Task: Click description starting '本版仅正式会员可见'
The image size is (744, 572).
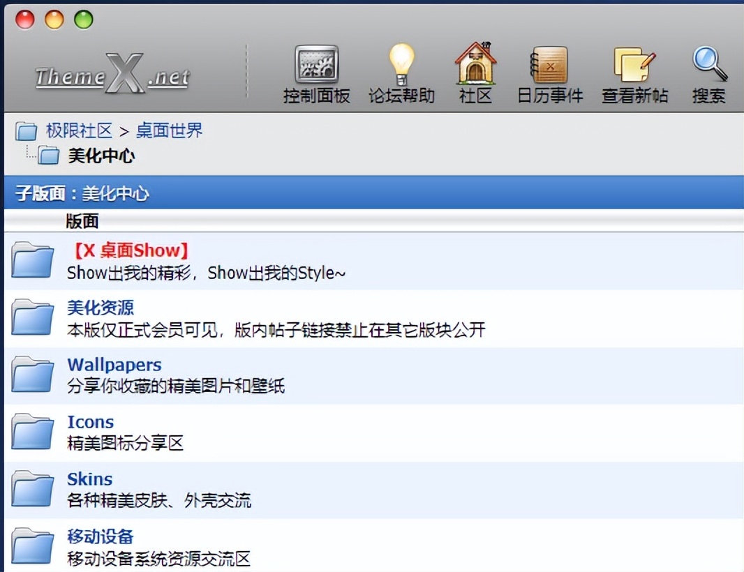Action: pos(276,330)
